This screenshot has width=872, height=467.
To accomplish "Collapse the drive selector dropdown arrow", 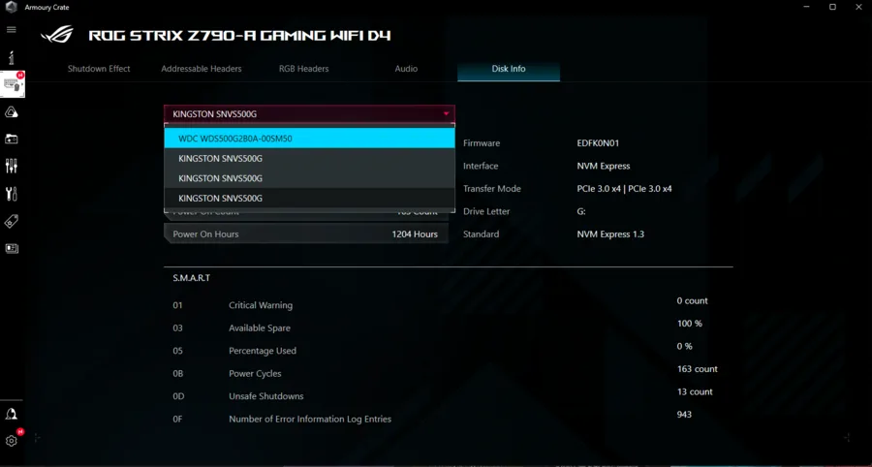I will [446, 114].
